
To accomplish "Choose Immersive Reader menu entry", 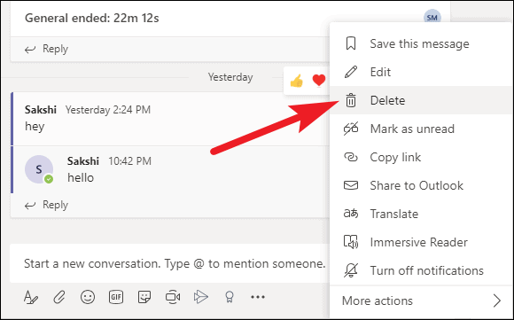I will coord(422,242).
